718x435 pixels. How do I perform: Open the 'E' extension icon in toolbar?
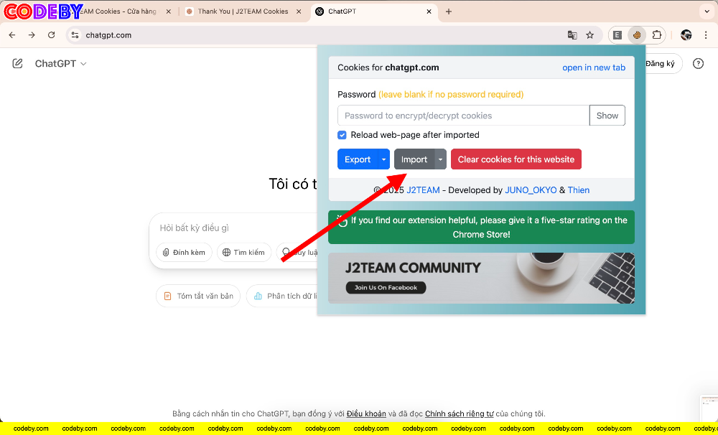click(x=617, y=35)
